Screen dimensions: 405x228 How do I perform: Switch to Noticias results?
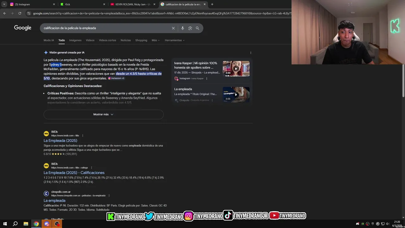coord(126,40)
